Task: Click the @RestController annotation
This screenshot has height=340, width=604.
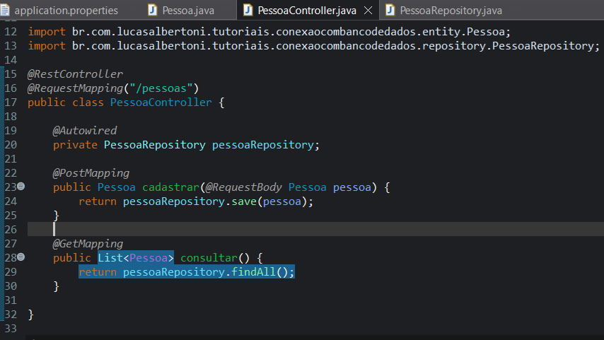Action: pyautogui.click(x=75, y=74)
